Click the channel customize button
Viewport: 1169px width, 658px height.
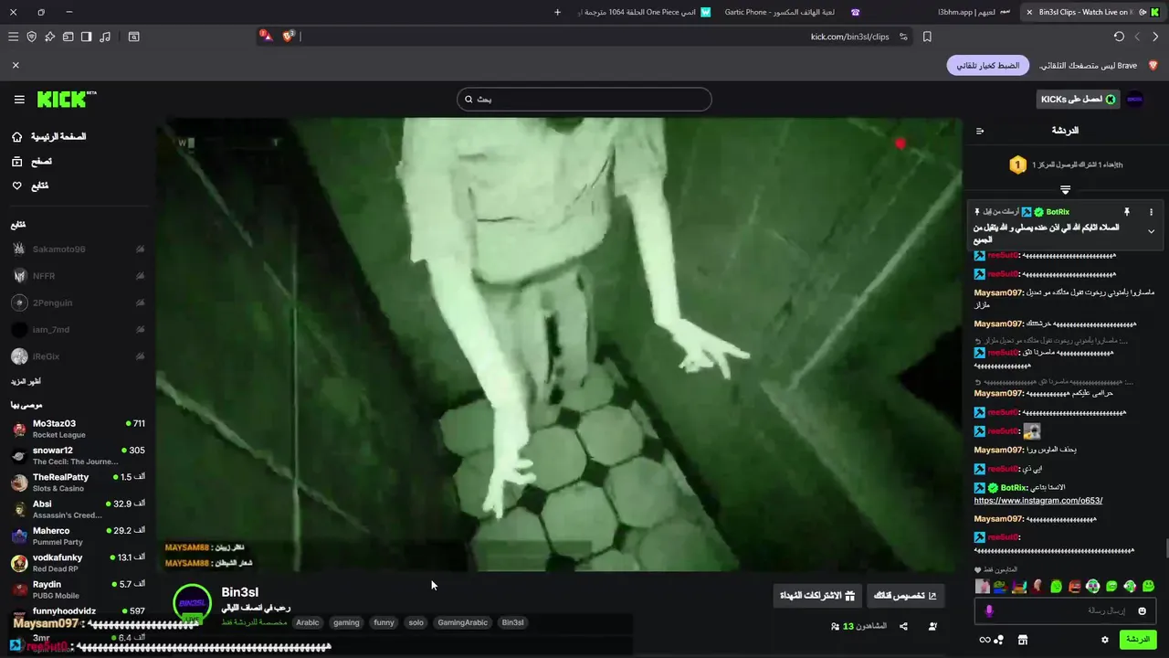pos(905,596)
